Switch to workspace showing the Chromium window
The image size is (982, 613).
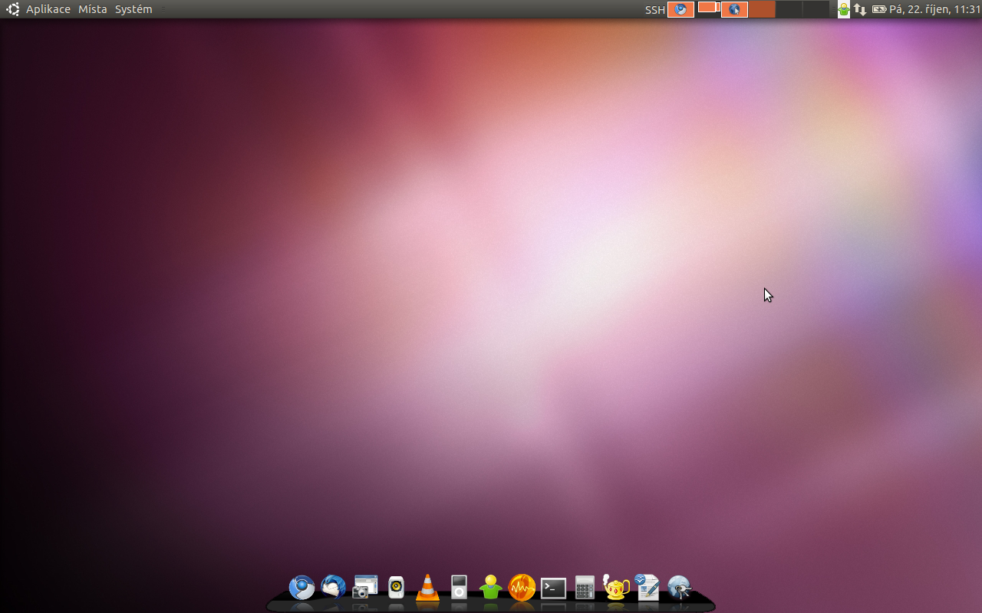681,9
